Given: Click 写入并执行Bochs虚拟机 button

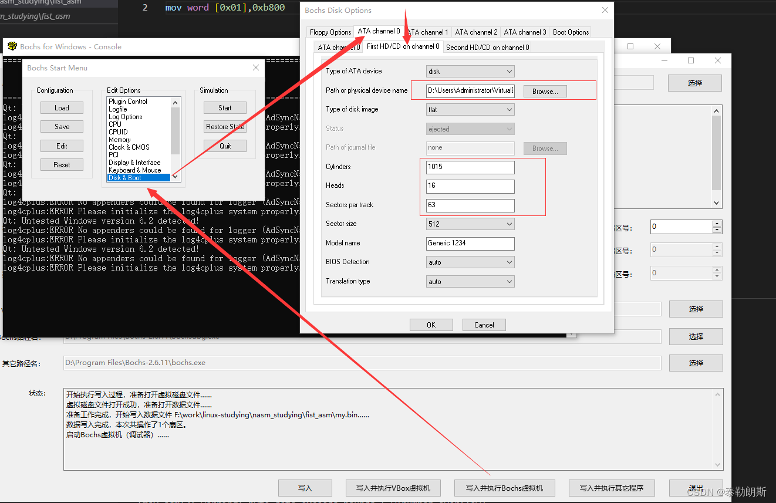Looking at the screenshot, I should 504,488.
